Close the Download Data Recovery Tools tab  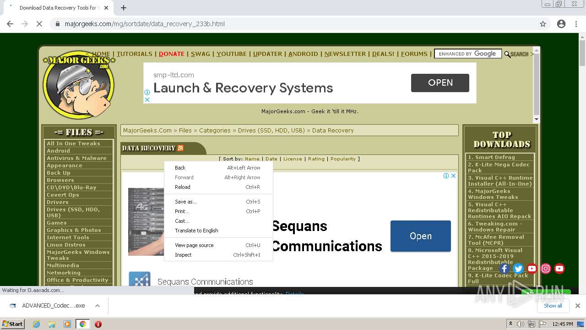pos(106,8)
